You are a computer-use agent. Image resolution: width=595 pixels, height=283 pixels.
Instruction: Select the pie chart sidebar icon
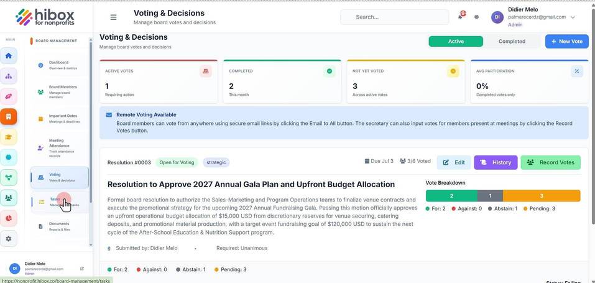9,218
